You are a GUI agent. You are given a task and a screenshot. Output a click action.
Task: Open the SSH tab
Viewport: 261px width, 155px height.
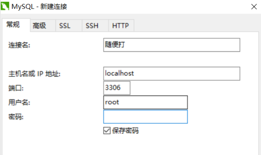(95, 26)
